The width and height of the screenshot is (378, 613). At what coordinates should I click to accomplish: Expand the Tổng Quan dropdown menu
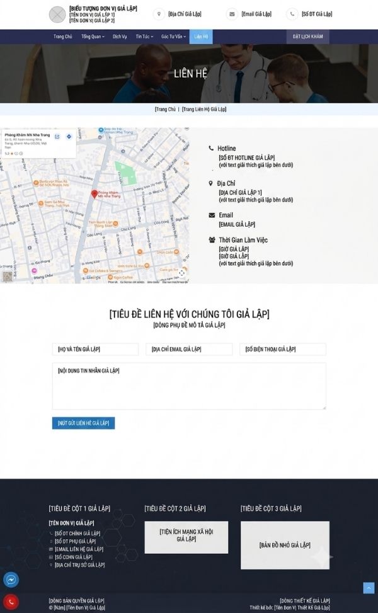(x=93, y=37)
